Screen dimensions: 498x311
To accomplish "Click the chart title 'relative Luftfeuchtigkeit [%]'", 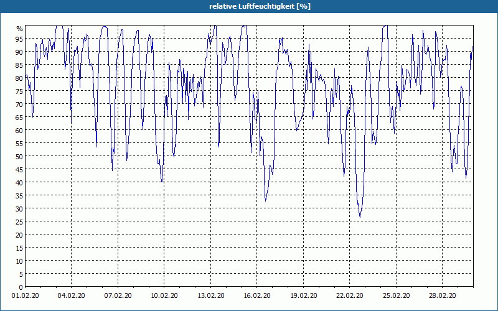I will coord(260,6).
